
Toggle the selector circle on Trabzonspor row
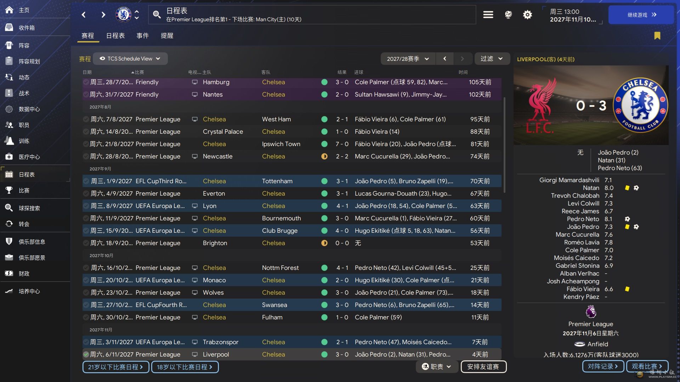(x=86, y=342)
